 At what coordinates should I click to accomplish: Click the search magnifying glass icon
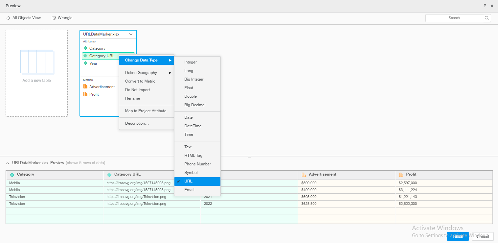click(487, 18)
